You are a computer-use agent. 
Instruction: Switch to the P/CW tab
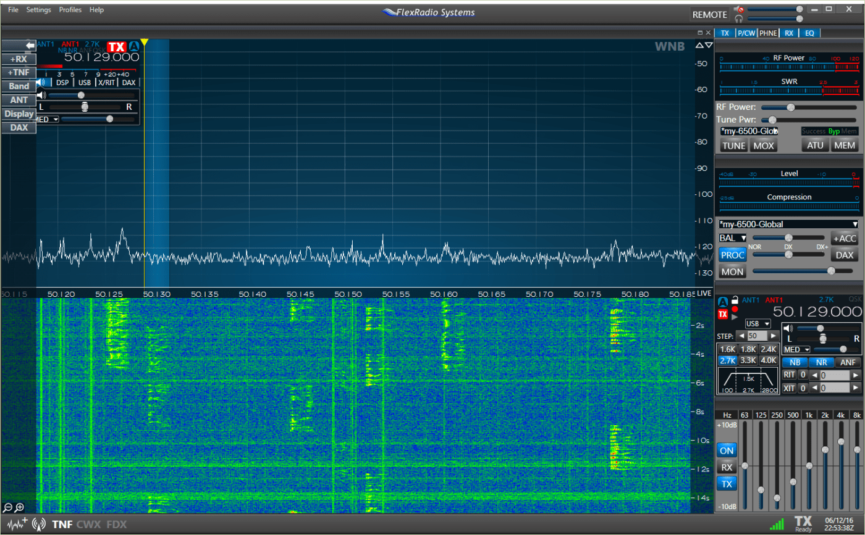coord(746,33)
